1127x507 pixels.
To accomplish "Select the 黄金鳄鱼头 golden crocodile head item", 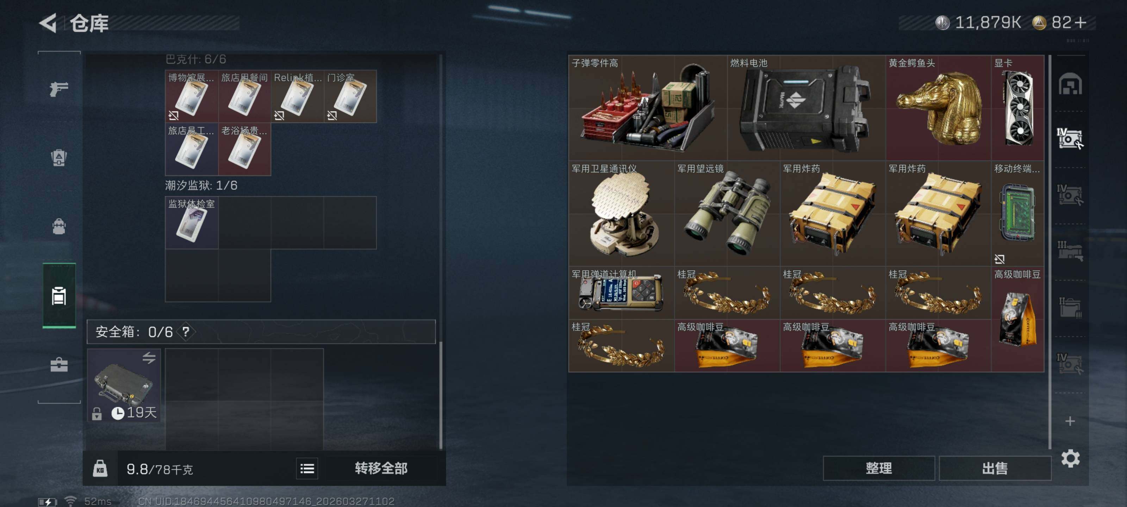I will 938,108.
